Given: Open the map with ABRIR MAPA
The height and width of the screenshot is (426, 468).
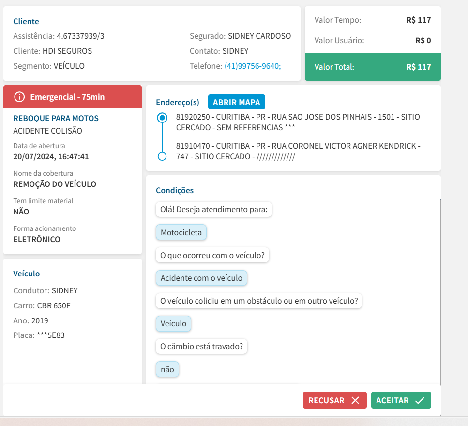Looking at the screenshot, I should (x=236, y=102).
